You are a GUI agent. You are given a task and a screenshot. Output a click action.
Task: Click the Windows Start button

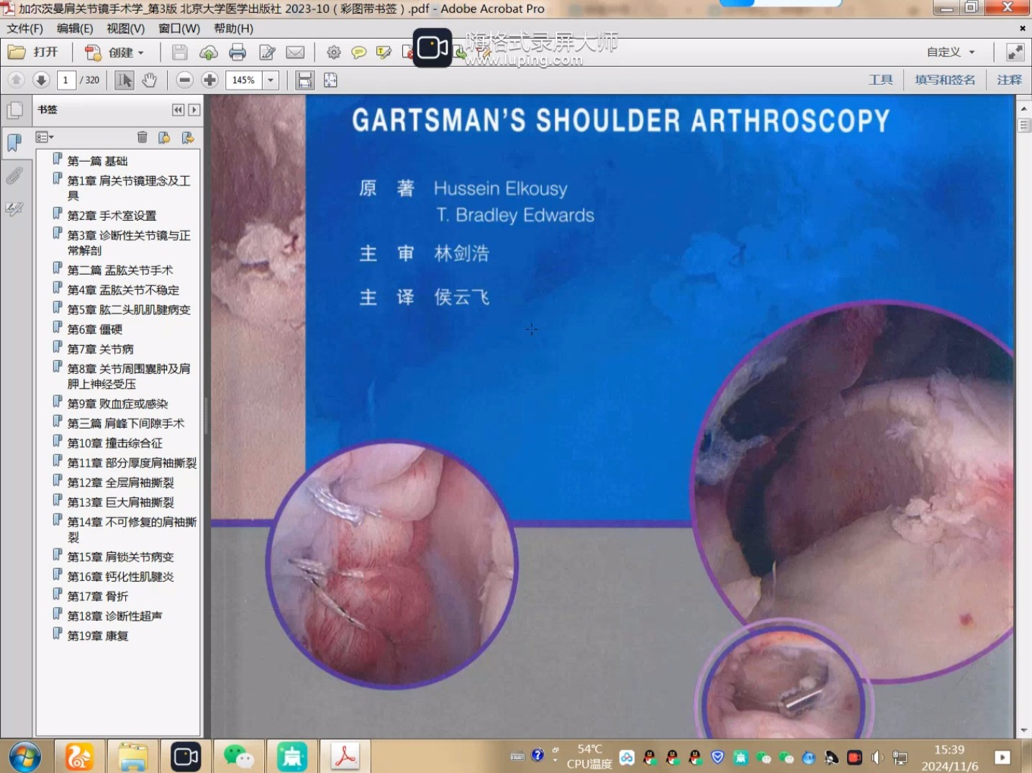(24, 757)
